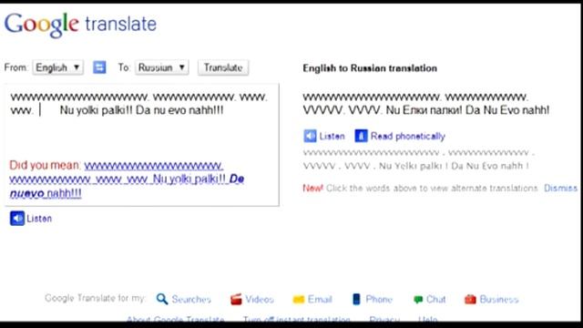Click Listen text under source box
Screen dimensions: 583x328
pos(39,219)
